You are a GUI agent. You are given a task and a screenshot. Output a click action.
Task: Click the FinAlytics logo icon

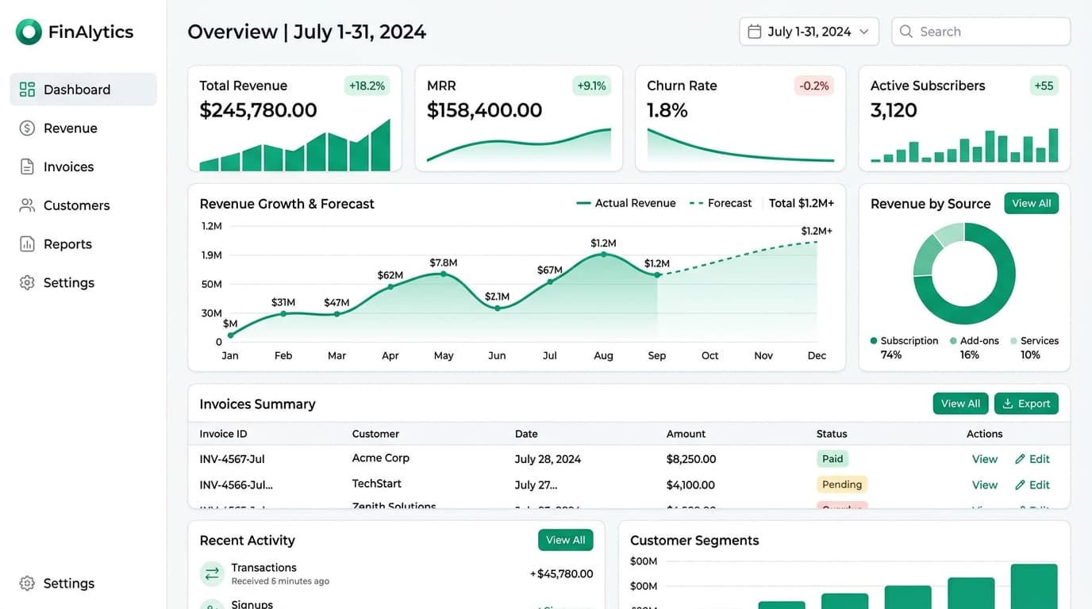click(x=29, y=32)
